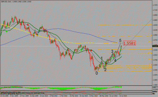Click the 1.4305 price axis value

tap(155, 70)
